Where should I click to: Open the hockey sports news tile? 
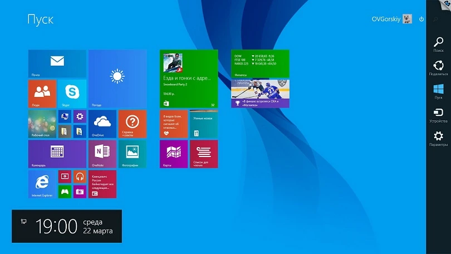point(260,94)
